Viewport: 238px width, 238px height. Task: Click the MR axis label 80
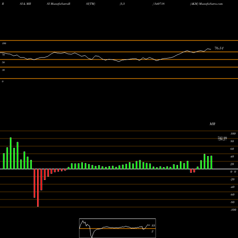(x=232, y=141)
